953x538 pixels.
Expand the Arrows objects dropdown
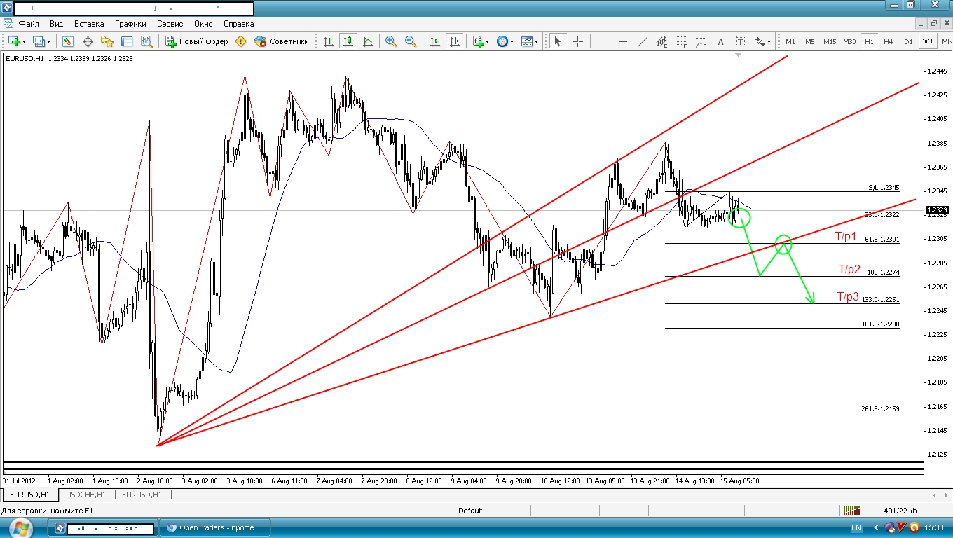[769, 41]
